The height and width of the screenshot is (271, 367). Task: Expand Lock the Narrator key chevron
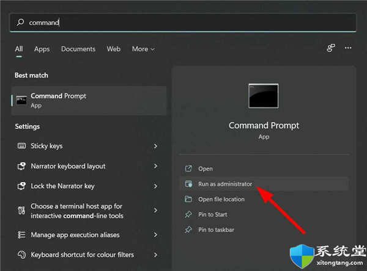pyautogui.click(x=155, y=186)
